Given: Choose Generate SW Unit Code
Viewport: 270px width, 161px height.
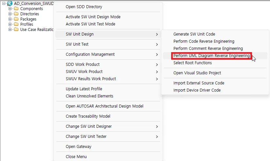Looking at the screenshot, I should tap(194, 34).
